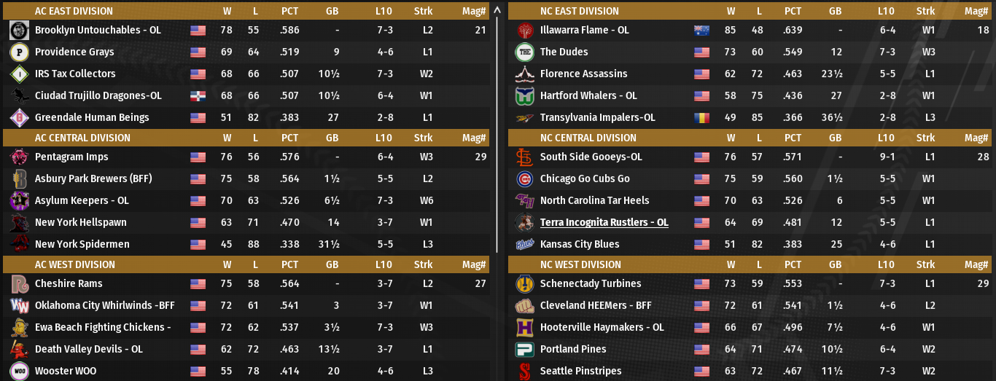This screenshot has width=996, height=381.
Task: Open The Dudes team page
Action: 564,52
